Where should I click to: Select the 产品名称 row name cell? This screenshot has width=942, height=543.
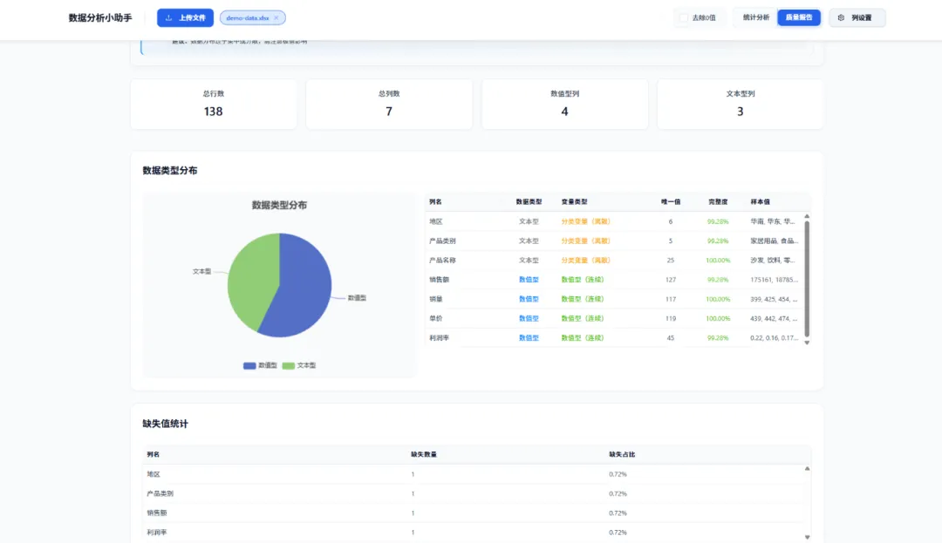(x=442, y=261)
